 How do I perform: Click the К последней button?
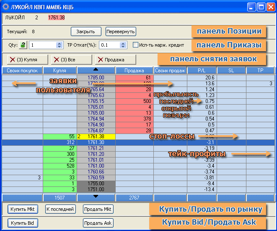point(60,209)
